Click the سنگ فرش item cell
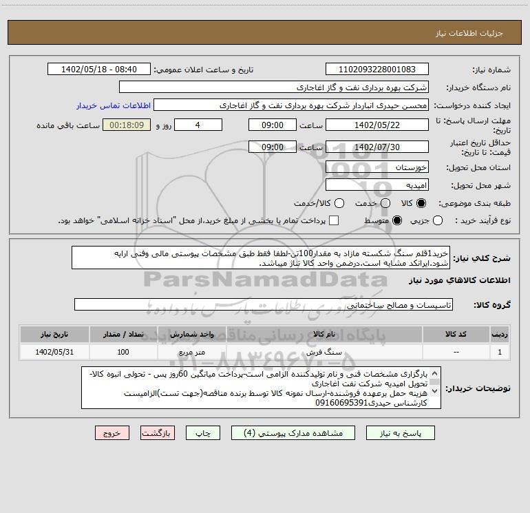 click(324, 352)
